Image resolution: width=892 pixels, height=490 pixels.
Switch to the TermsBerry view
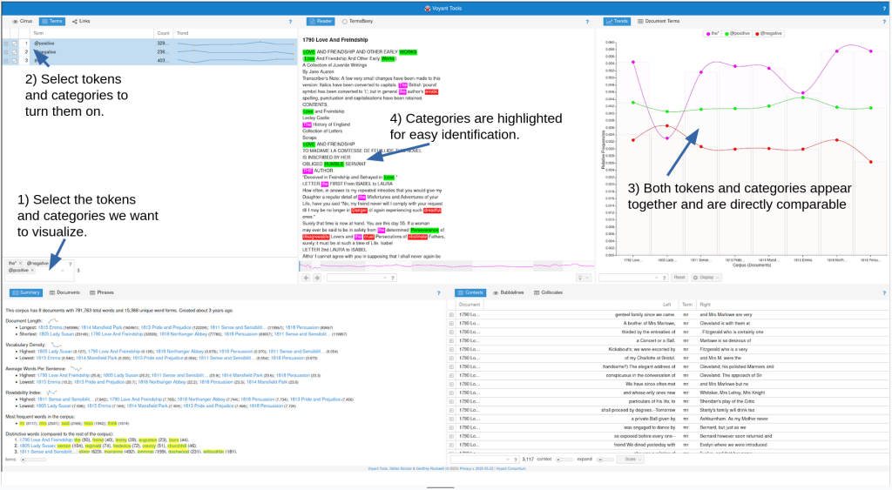(358, 21)
